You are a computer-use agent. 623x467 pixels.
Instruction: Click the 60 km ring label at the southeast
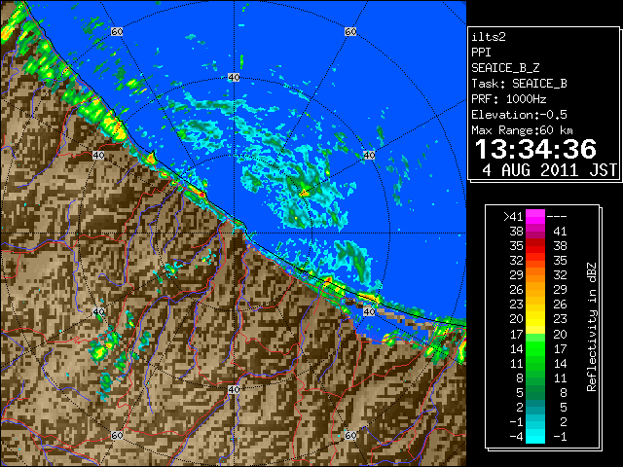[350, 435]
